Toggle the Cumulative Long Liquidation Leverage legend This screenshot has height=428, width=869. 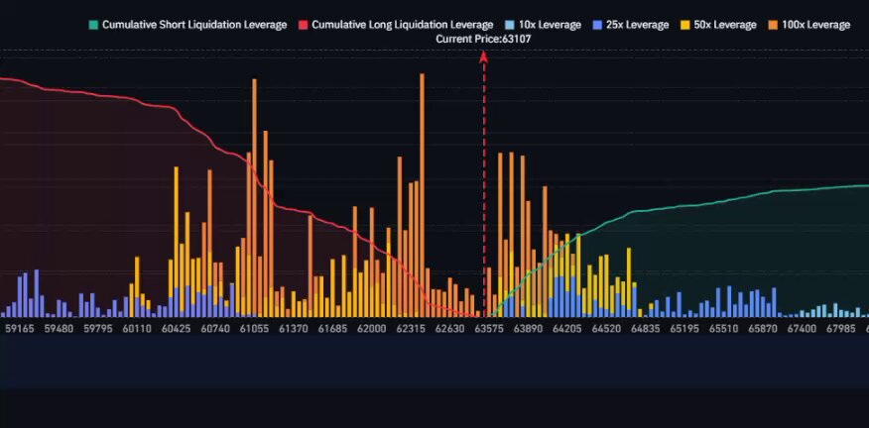click(x=396, y=25)
